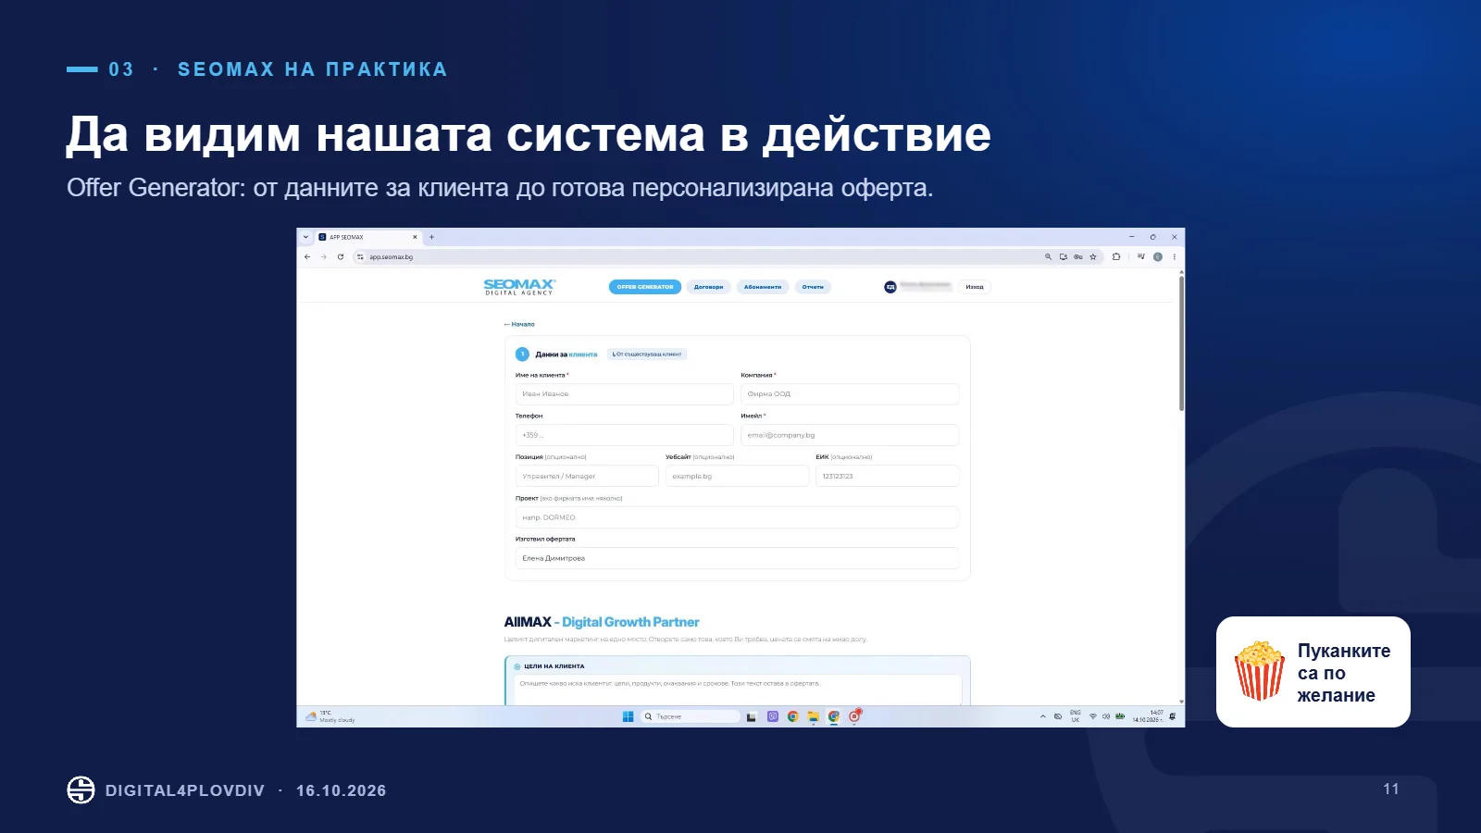Click the browser forward arrow
The image size is (1481, 833).
click(324, 257)
